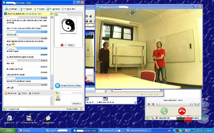Image resolution: width=214 pixels, height=133 pixels.
Task: Click the phone icon in Skype status bar
Action: pos(153,118)
